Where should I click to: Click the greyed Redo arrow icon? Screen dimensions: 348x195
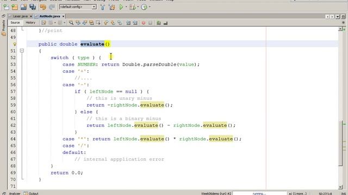52,7
